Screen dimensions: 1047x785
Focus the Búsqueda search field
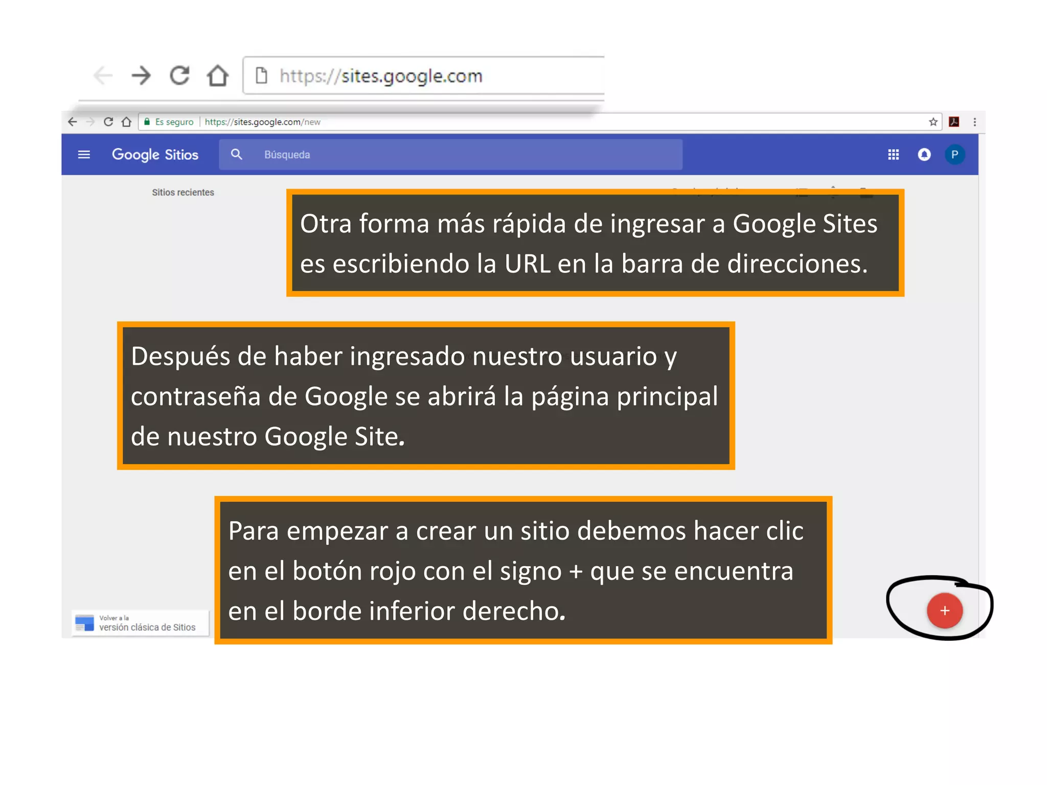click(x=451, y=154)
